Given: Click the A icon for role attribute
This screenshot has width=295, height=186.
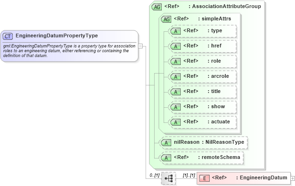Looking at the screenshot, I should click(175, 62).
